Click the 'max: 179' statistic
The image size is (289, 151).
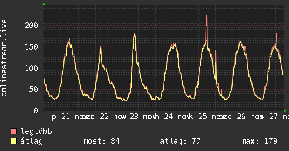coord(259,141)
